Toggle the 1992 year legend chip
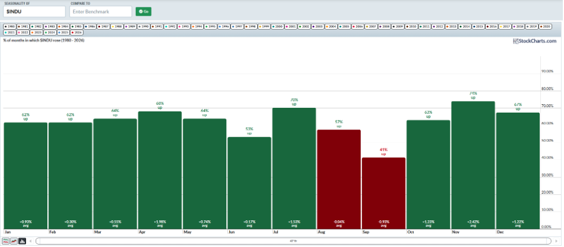Screen dimensions: 564x247 pyautogui.click(x=170, y=27)
